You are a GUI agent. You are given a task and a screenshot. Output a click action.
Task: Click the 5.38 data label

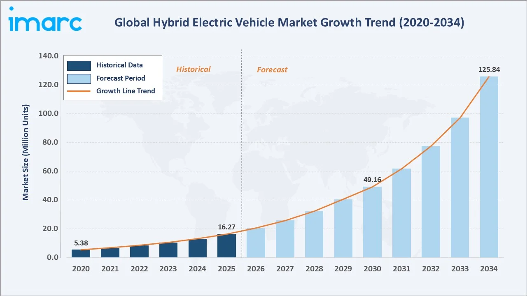pyautogui.click(x=81, y=243)
